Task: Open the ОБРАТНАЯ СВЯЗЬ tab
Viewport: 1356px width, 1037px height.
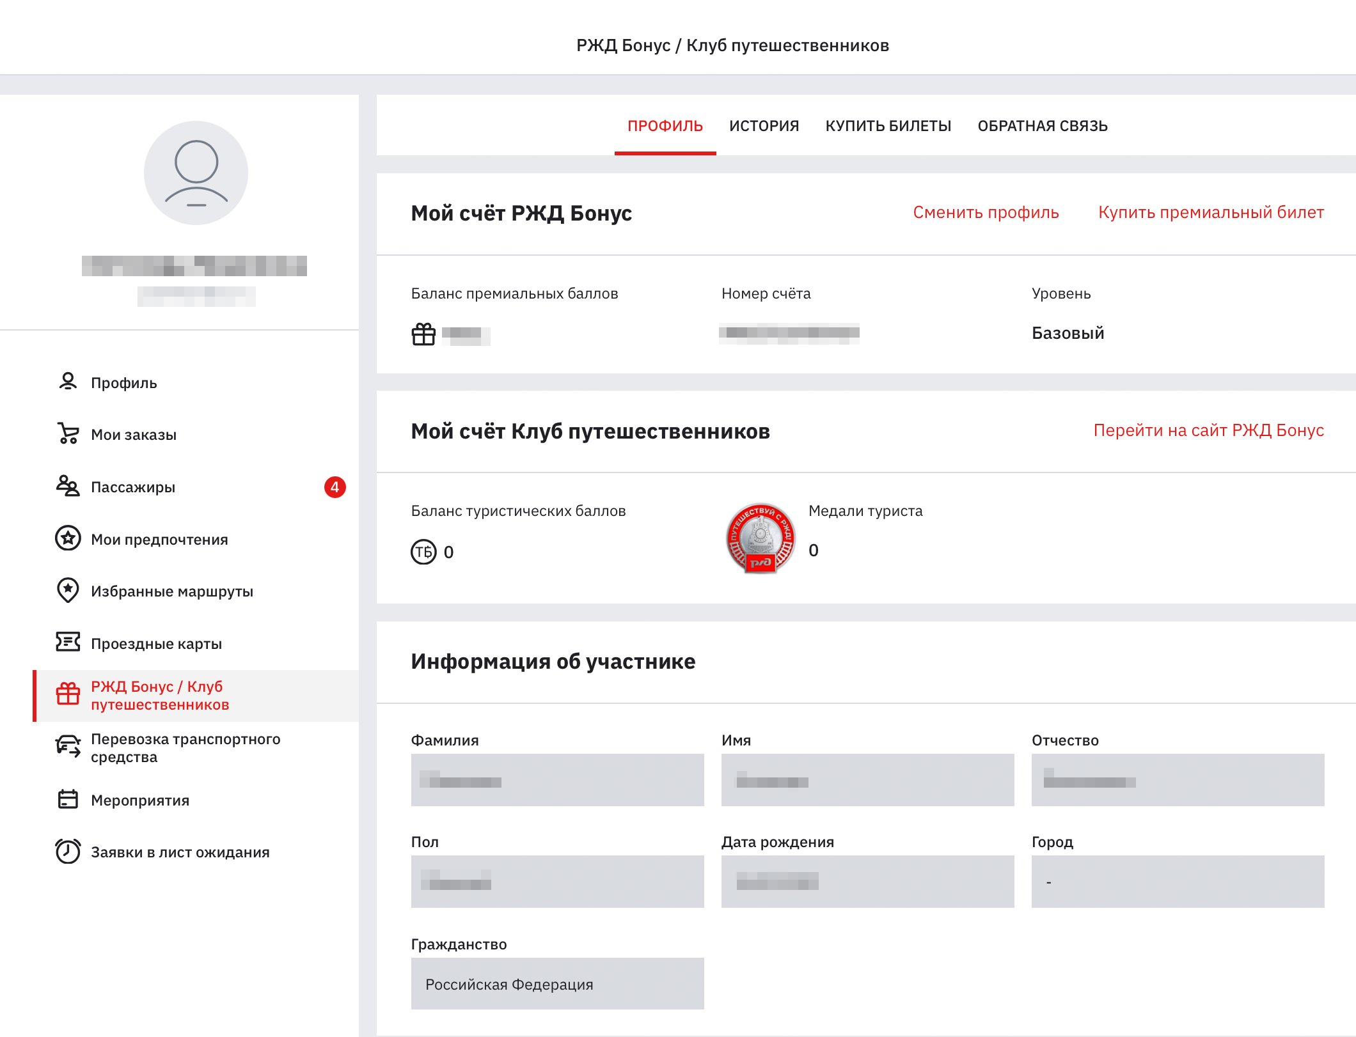Action: [x=1043, y=126]
